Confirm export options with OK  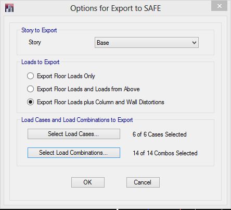pos(88,182)
